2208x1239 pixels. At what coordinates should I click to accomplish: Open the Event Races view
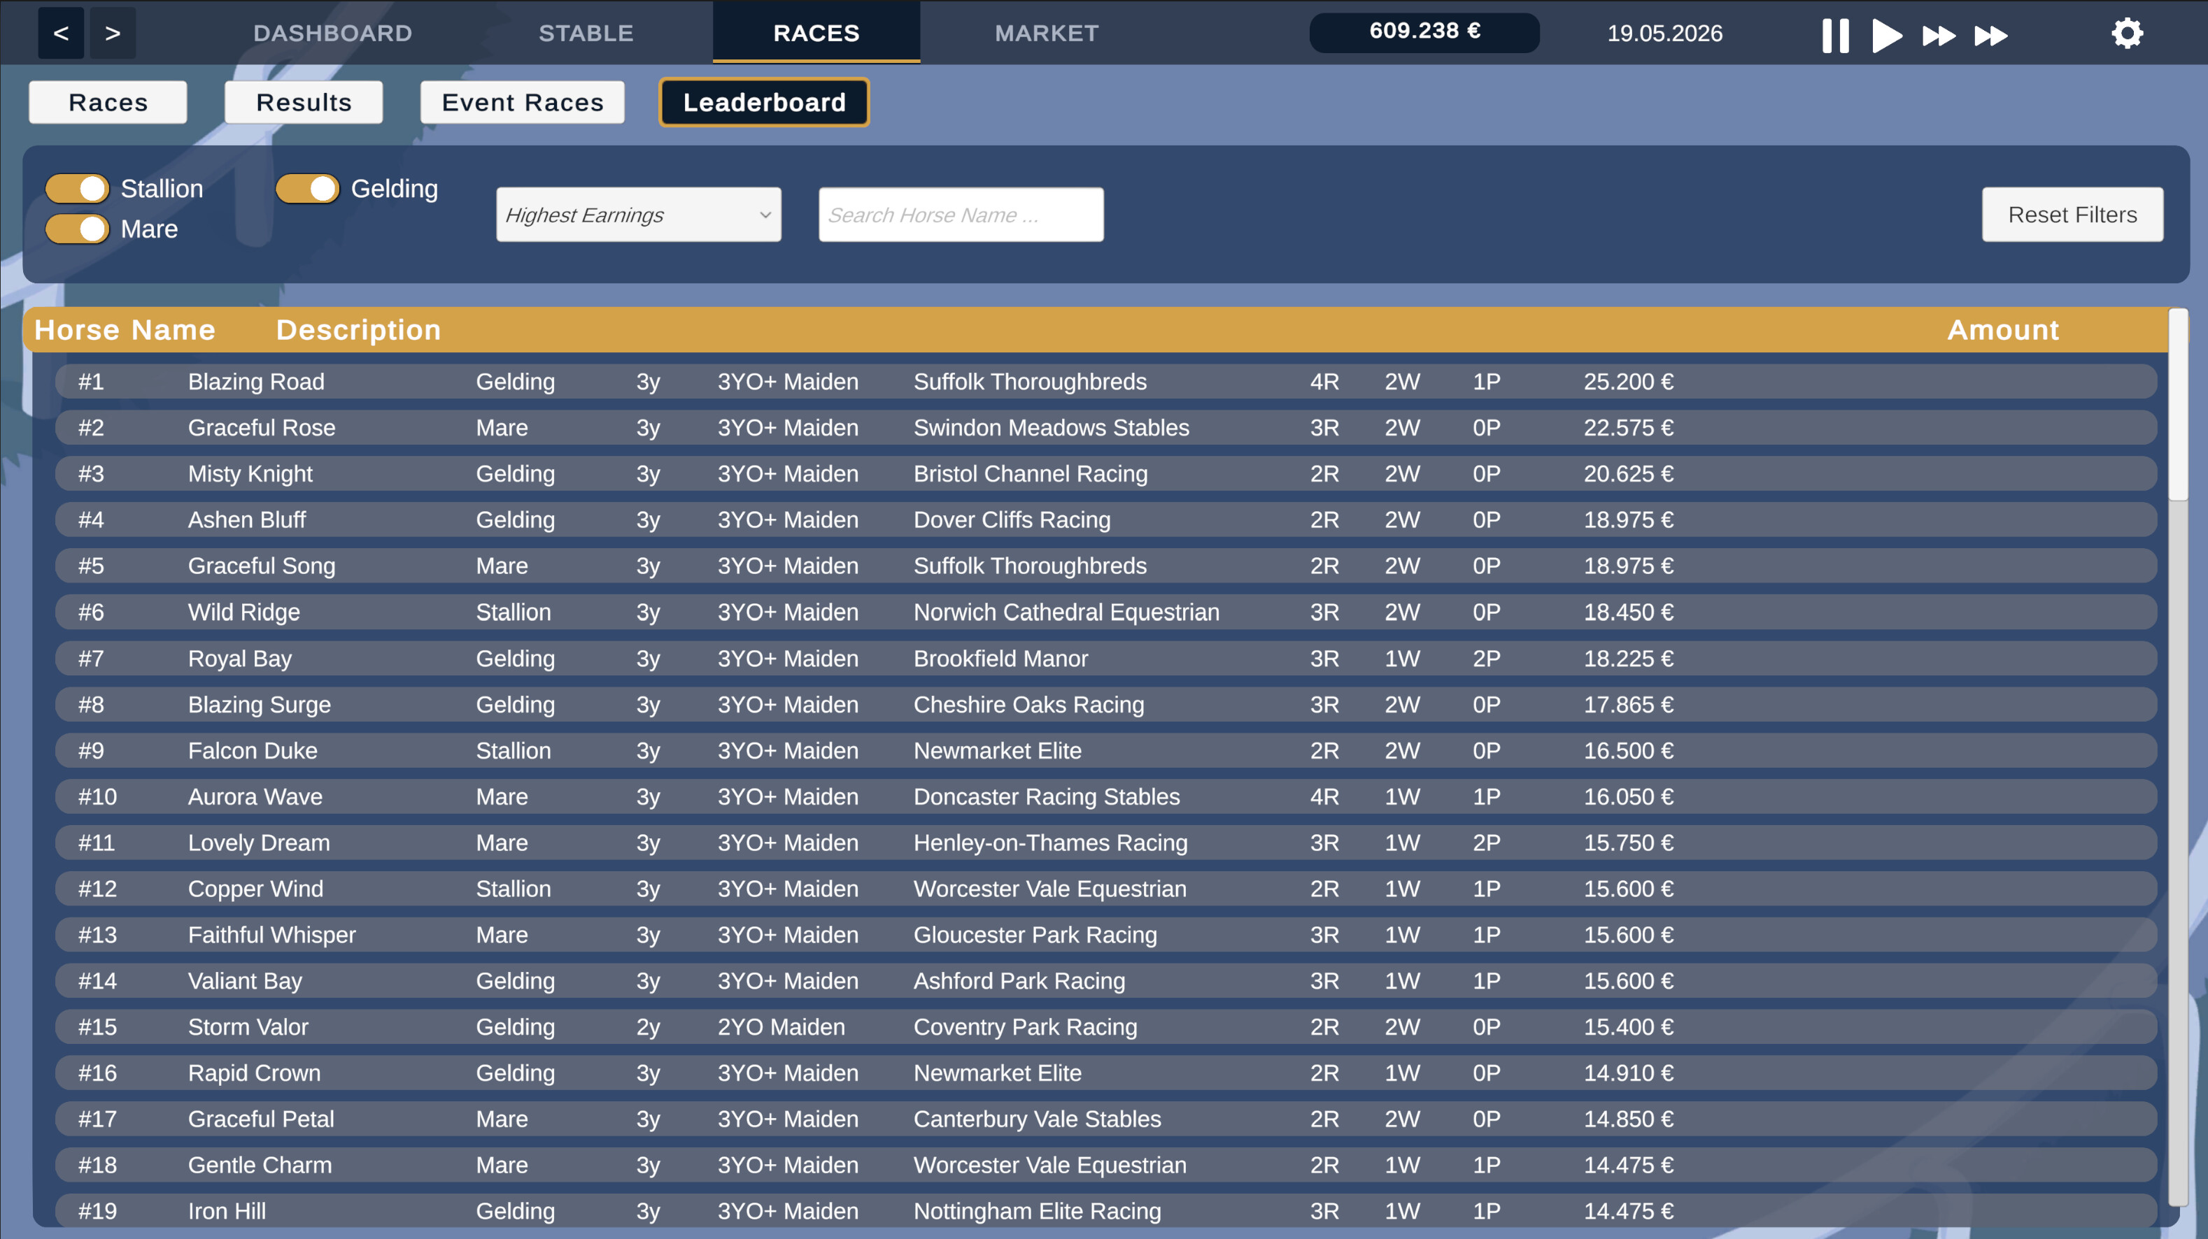(x=522, y=102)
